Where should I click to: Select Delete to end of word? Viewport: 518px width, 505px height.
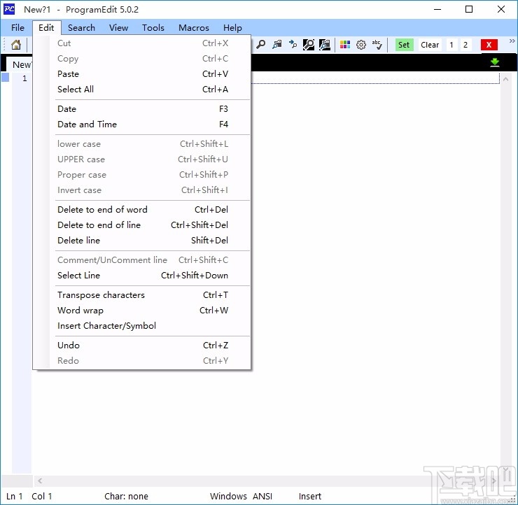141,210
